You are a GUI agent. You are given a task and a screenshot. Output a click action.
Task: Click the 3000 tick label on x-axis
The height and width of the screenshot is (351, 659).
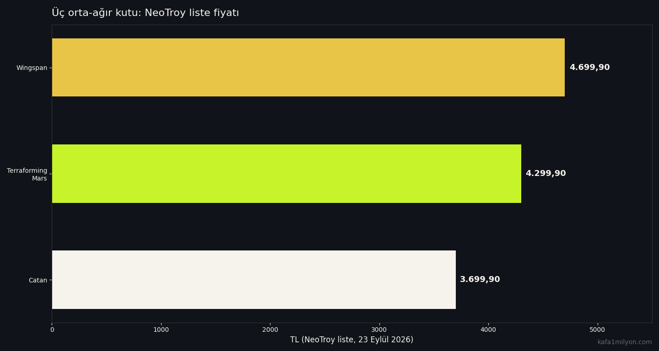379,330
